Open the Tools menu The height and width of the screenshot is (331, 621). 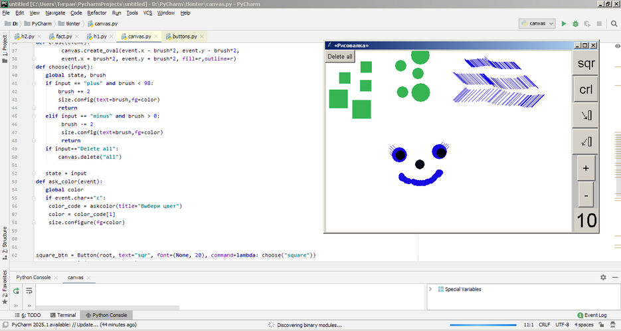(132, 13)
